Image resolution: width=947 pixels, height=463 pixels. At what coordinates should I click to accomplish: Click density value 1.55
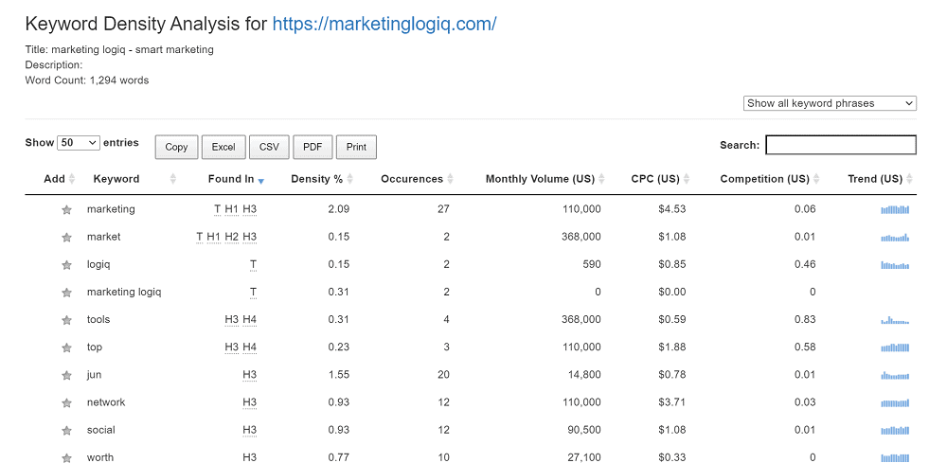(x=339, y=375)
